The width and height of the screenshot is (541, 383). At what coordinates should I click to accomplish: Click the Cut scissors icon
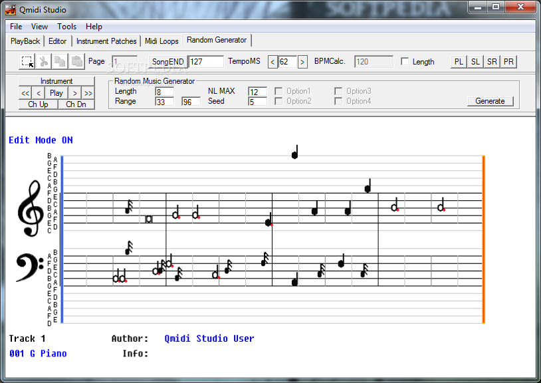click(44, 61)
